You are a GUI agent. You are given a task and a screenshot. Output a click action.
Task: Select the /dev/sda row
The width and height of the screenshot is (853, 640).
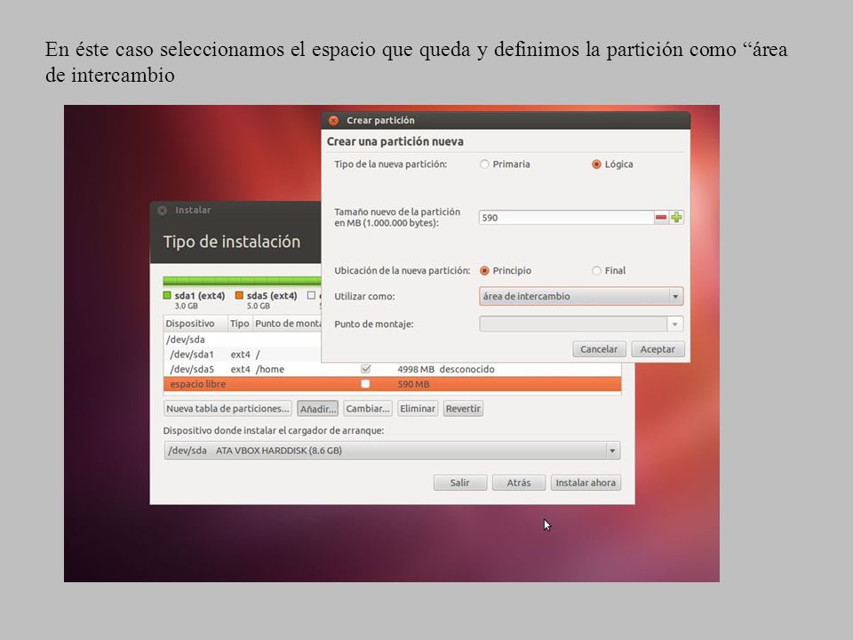pyautogui.click(x=242, y=340)
